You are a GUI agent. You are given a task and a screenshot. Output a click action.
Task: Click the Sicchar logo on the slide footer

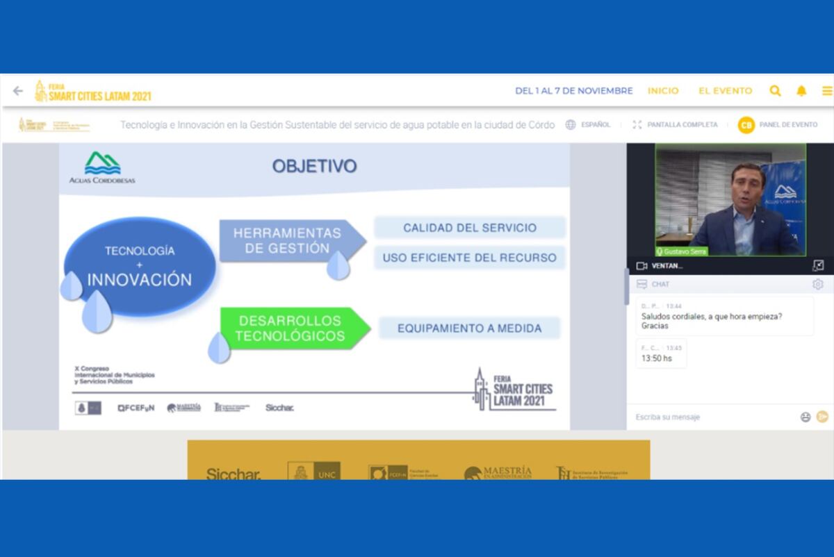pyautogui.click(x=279, y=408)
